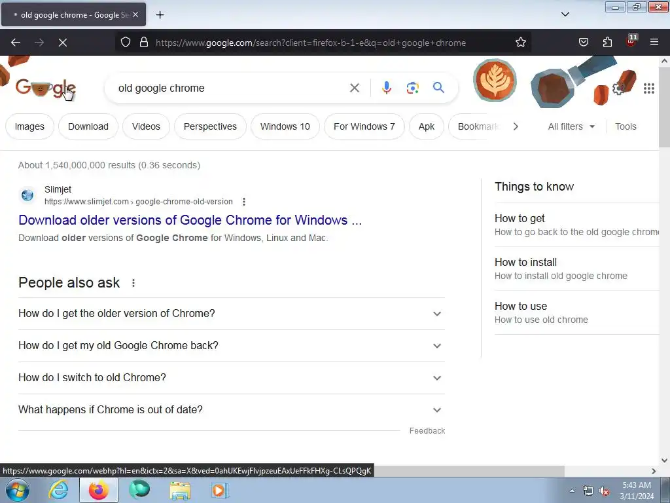Open quick settings gear icon
Viewport: 670px width, 503px height.
pyautogui.click(x=618, y=88)
